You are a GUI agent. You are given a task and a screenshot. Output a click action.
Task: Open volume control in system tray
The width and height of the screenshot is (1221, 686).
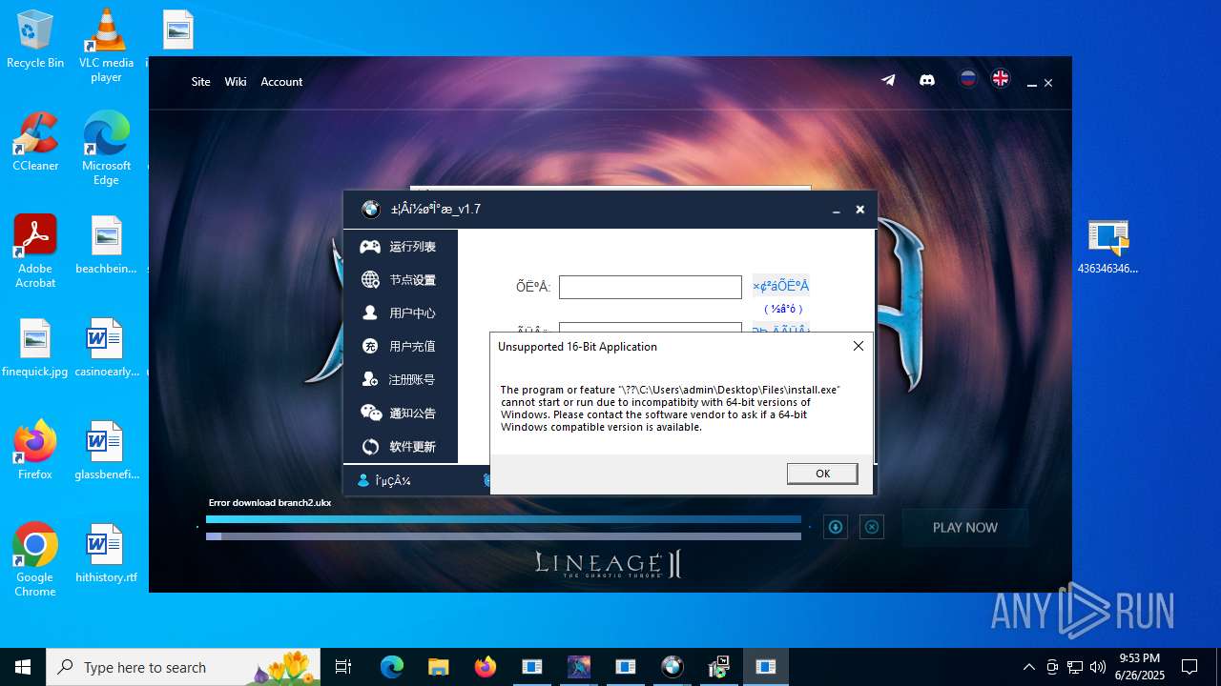point(1098,667)
